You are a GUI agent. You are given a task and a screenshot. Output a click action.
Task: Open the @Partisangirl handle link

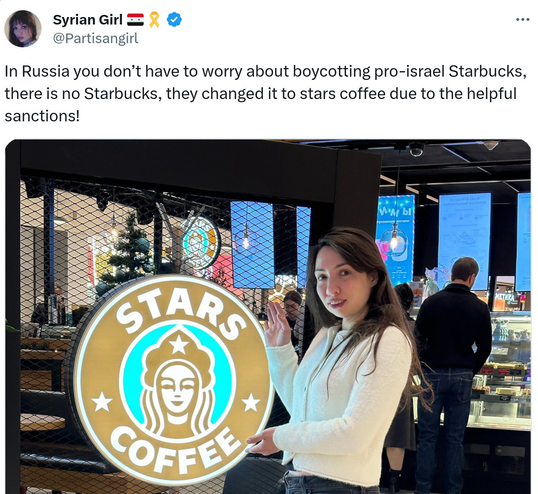[96, 38]
